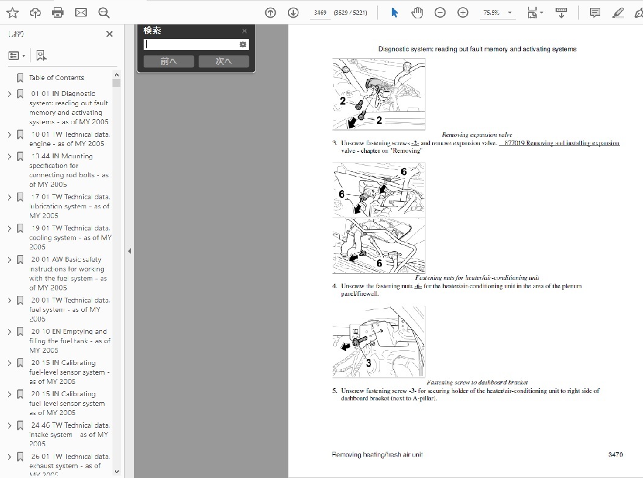This screenshot has height=478, width=643.
Task: Zoom out with the minus circle icon
Action: point(440,13)
